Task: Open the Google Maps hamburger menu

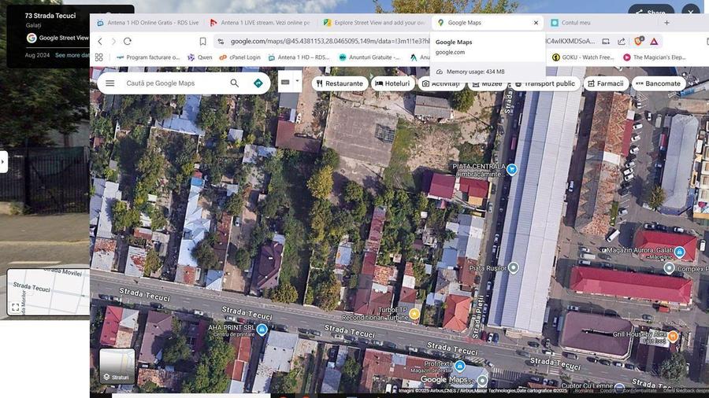Action: (110, 83)
